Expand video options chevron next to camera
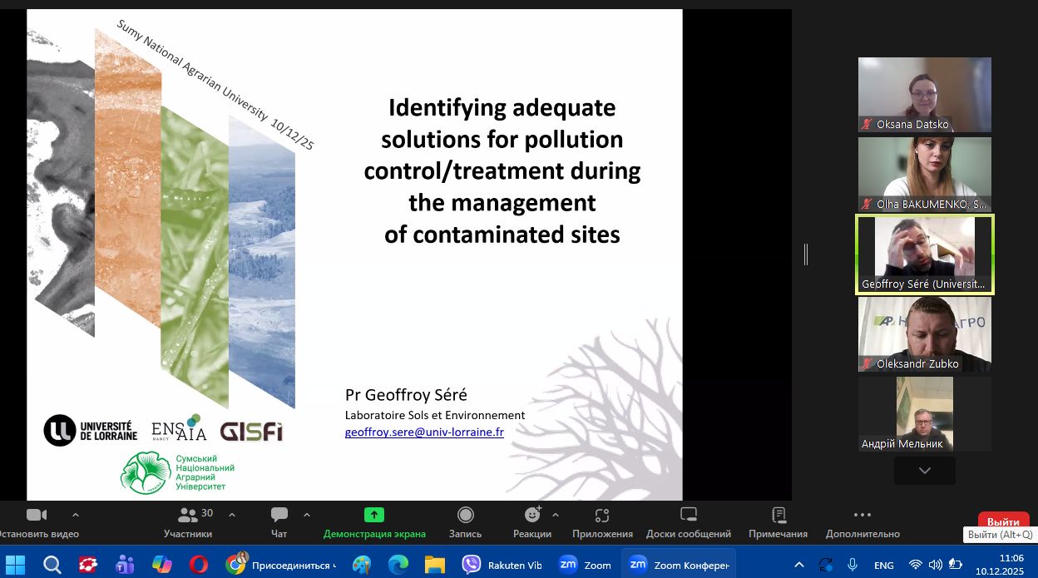The image size is (1038, 578). click(76, 515)
